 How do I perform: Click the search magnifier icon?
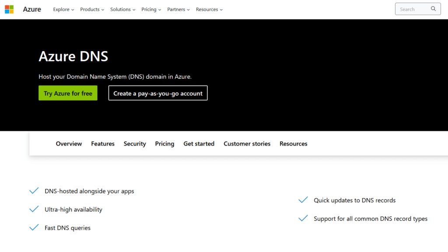coord(434,9)
